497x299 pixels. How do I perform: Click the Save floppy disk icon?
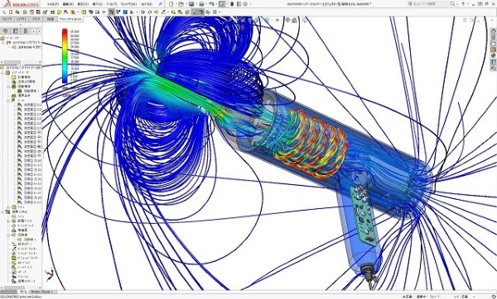click(x=191, y=4)
